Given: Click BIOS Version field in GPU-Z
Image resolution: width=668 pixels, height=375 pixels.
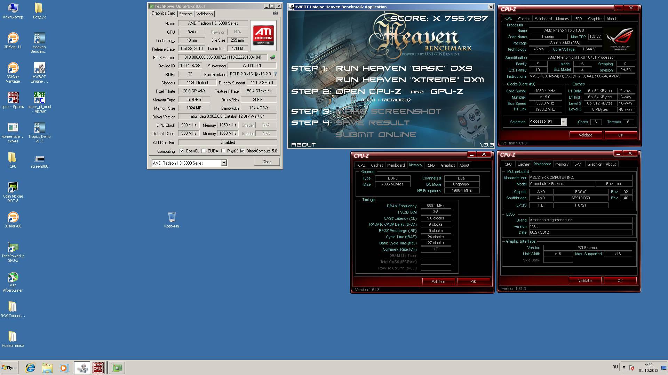Looking at the screenshot, I should click(x=223, y=57).
